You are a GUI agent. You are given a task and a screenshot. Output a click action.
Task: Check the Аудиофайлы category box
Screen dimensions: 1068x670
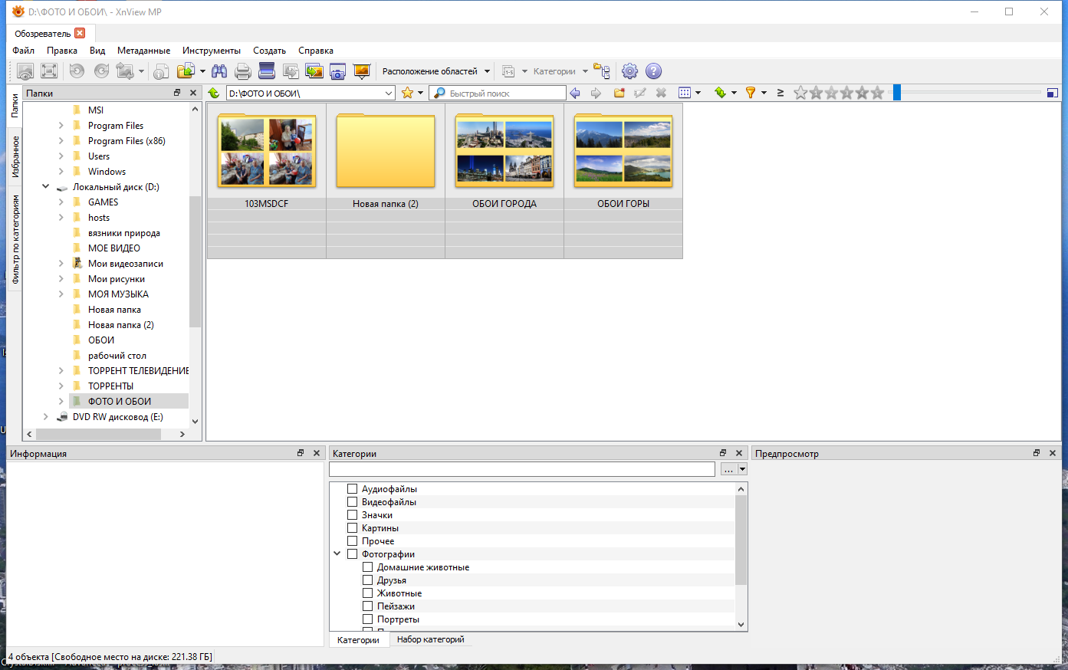[x=353, y=489]
